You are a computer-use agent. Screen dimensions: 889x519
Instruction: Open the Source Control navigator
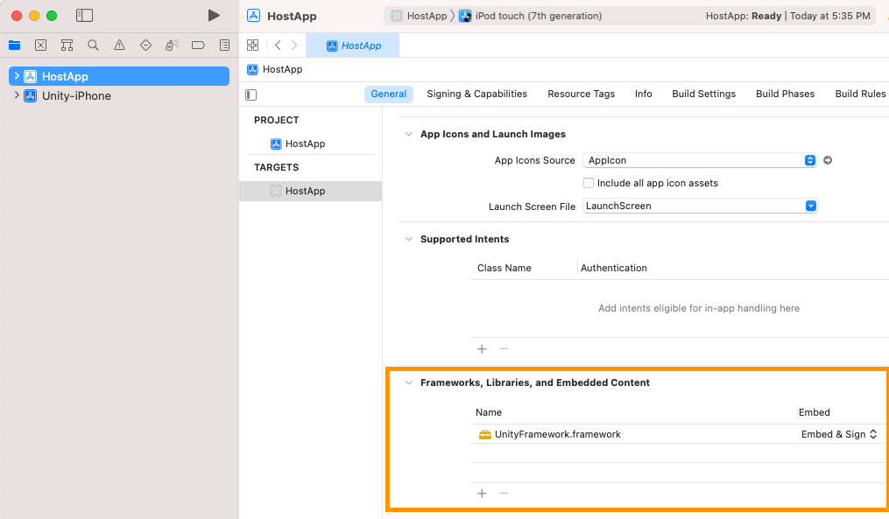(x=41, y=46)
